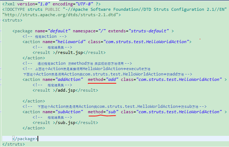Click the comment mentioning the execute method
The height and width of the screenshot is (147, 229).
point(87,69)
